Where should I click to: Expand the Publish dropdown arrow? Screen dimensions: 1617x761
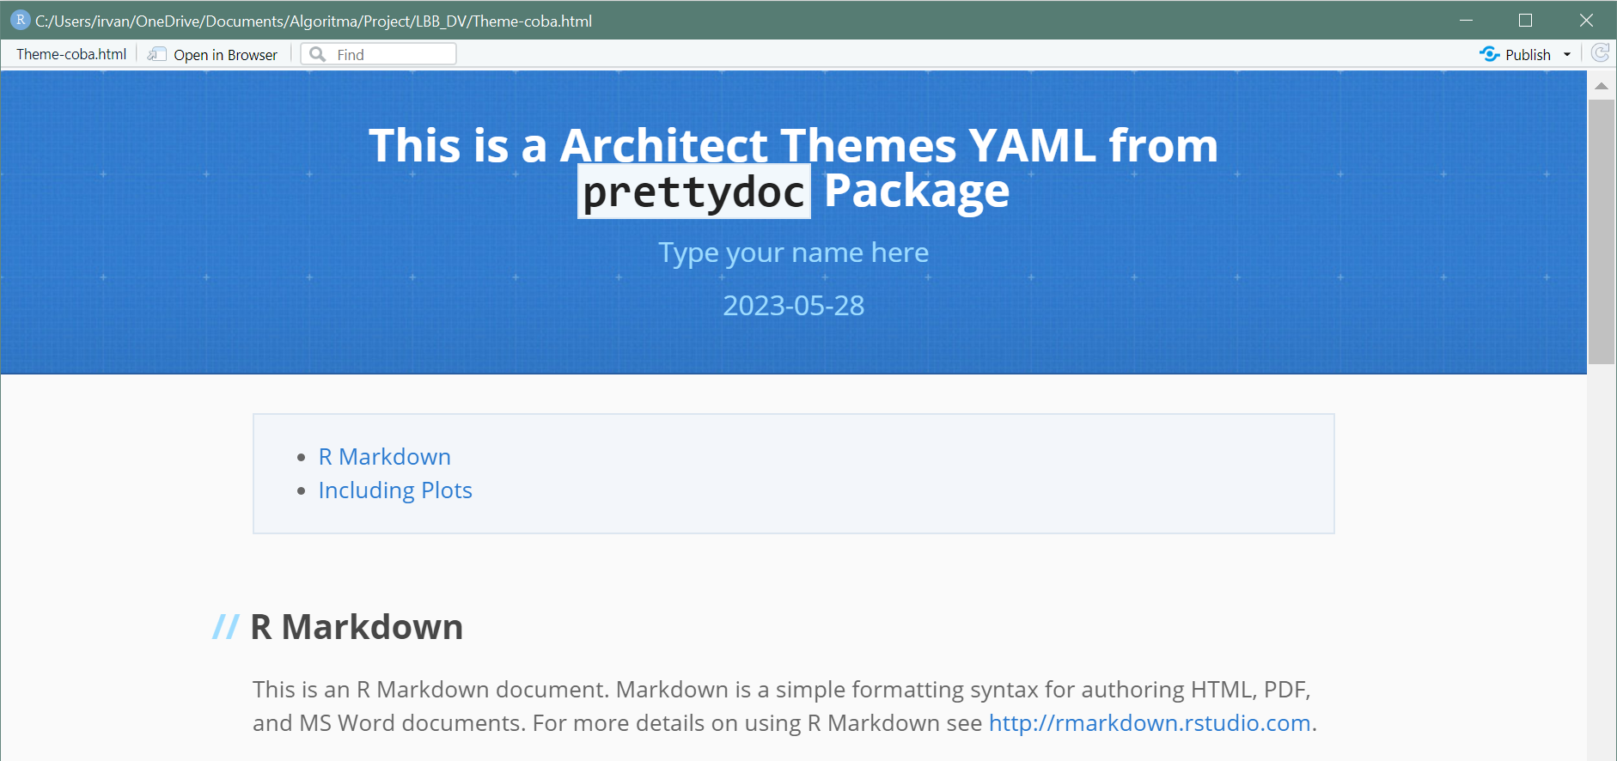click(1567, 54)
